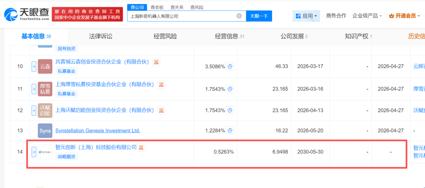Open 上海厚雪私募投资基金合伙企业 link
The width and height of the screenshot is (425, 188).
pyautogui.click(x=105, y=84)
